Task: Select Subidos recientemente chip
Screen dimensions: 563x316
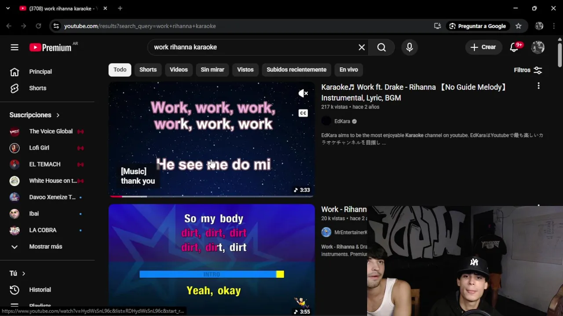Action: [x=296, y=70]
